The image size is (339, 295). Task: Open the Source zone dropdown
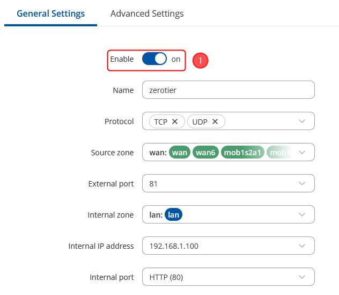[302, 153]
